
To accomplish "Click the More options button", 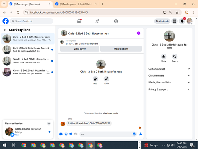I will click(121, 49).
